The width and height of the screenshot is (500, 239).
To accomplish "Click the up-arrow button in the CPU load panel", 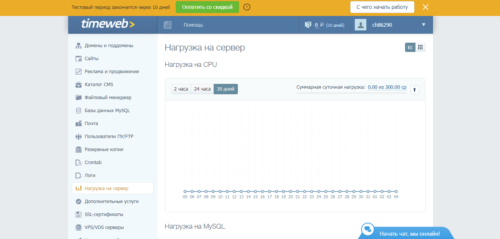I will [414, 89].
